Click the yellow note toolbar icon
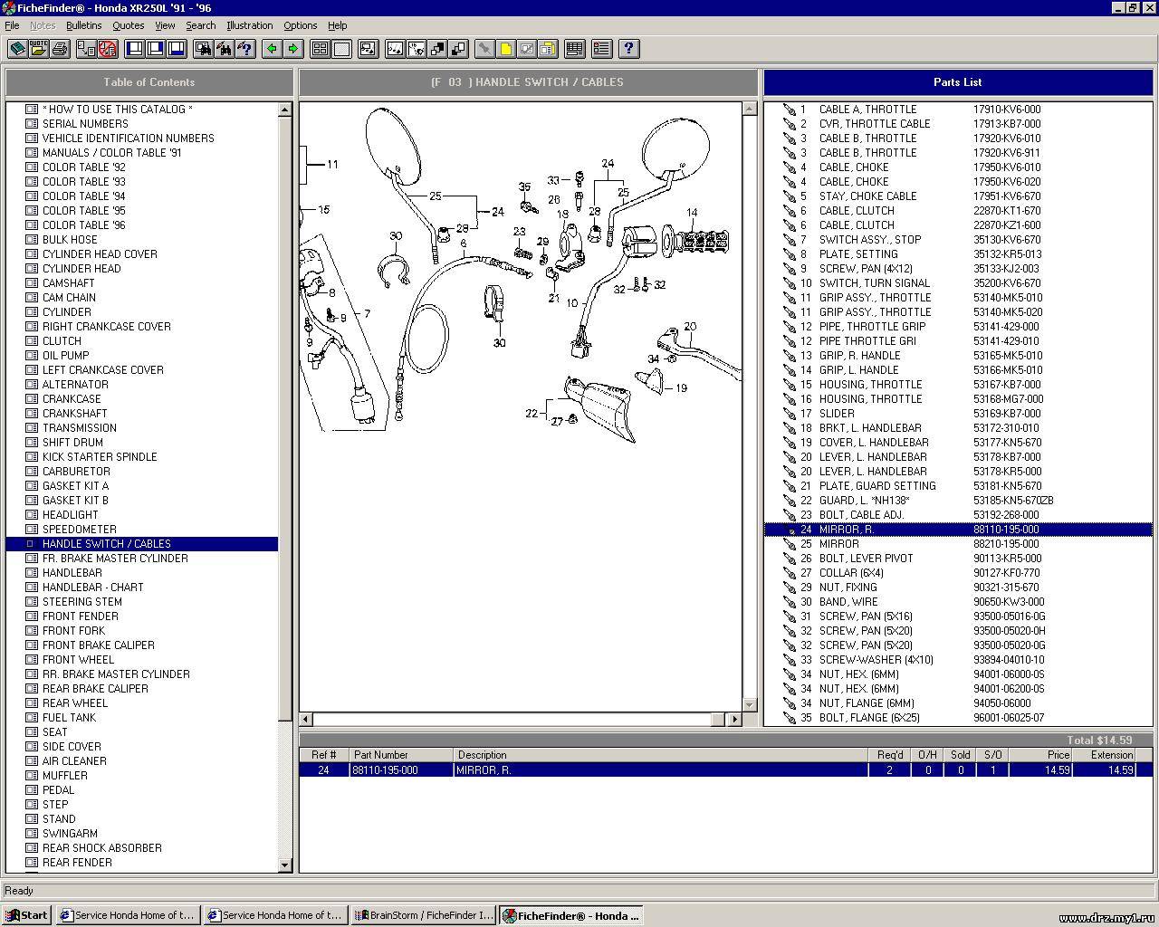This screenshot has width=1159, height=927. tap(505, 49)
